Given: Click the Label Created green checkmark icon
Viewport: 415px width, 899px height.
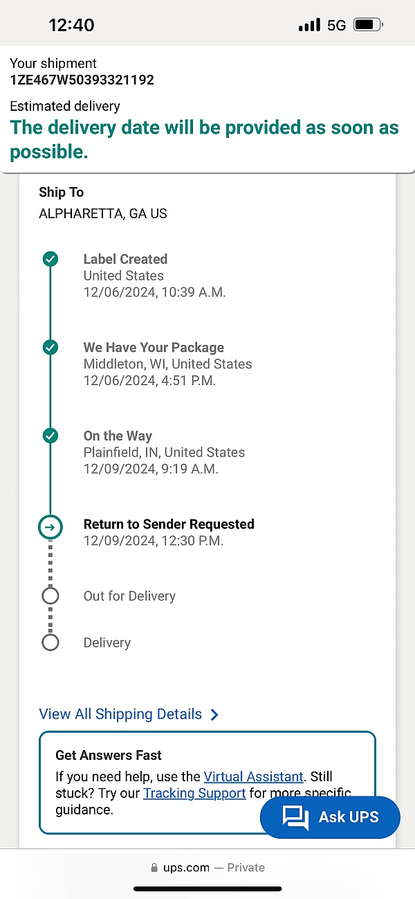Looking at the screenshot, I should click(50, 259).
